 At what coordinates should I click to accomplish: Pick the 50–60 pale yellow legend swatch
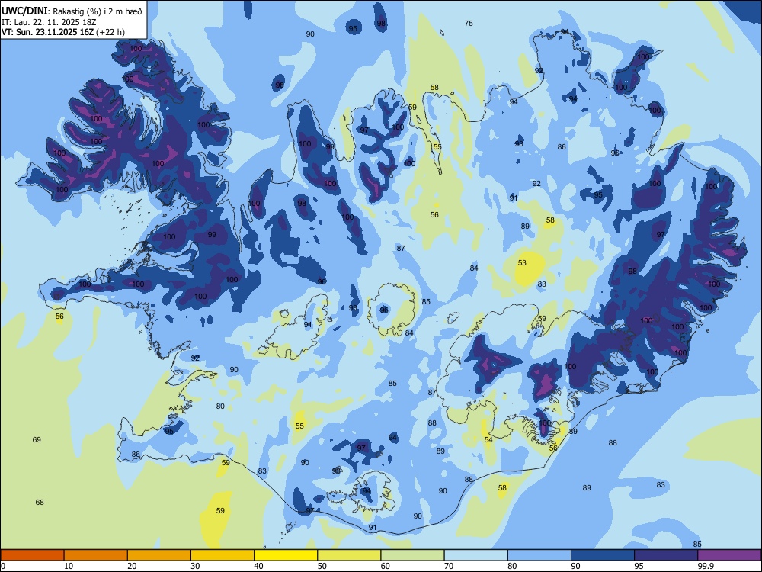(x=349, y=555)
